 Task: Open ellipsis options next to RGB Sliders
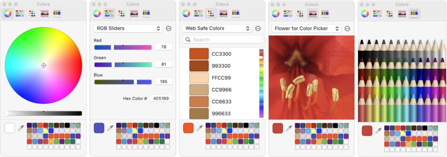click(x=168, y=28)
